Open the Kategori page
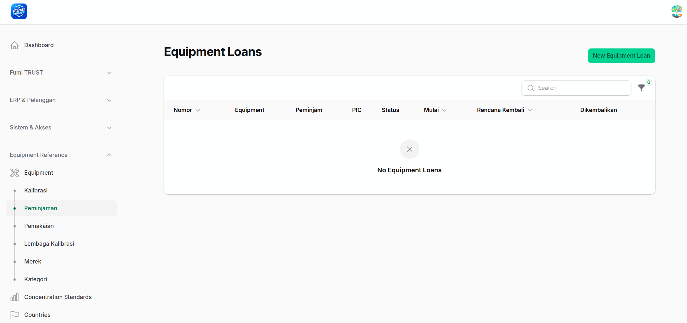This screenshot has height=323, width=687. click(x=61, y=279)
